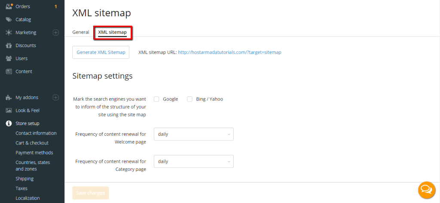Expand Marketing with its plus icon
Screen dimensions: 440x203
56,33
